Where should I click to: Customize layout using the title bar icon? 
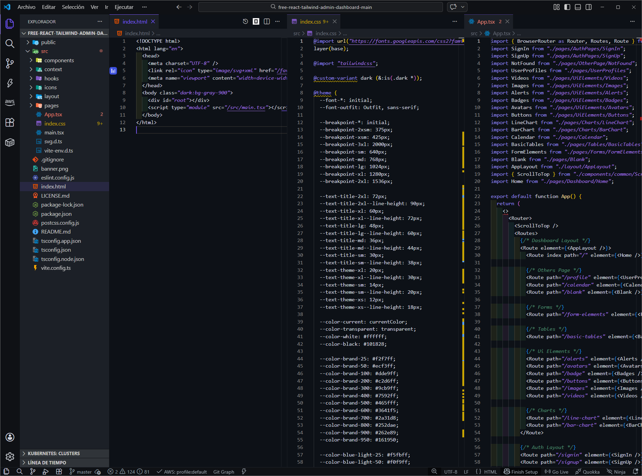(x=556, y=7)
